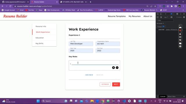Image resolution: width=186 pixels, height=104 pixels.
Task: Toggle the console live expression eye icon
Action: click(171, 17)
